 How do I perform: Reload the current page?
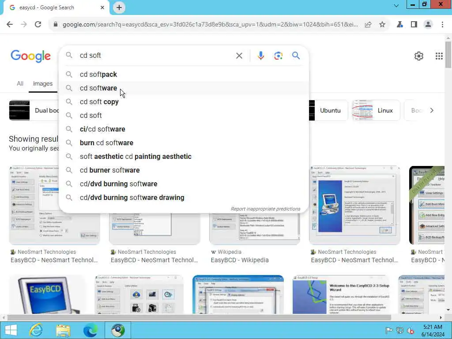click(38, 25)
